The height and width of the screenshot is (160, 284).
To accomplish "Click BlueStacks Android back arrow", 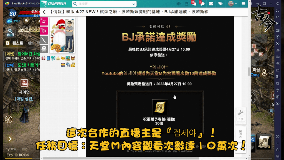I will [278, 143].
